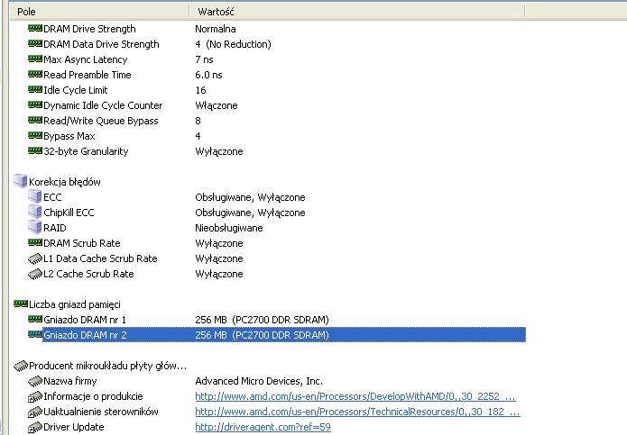Click the L1 Data Cache Scrub Rate chip icon
Image resolution: width=627 pixels, height=435 pixels.
(x=35, y=258)
